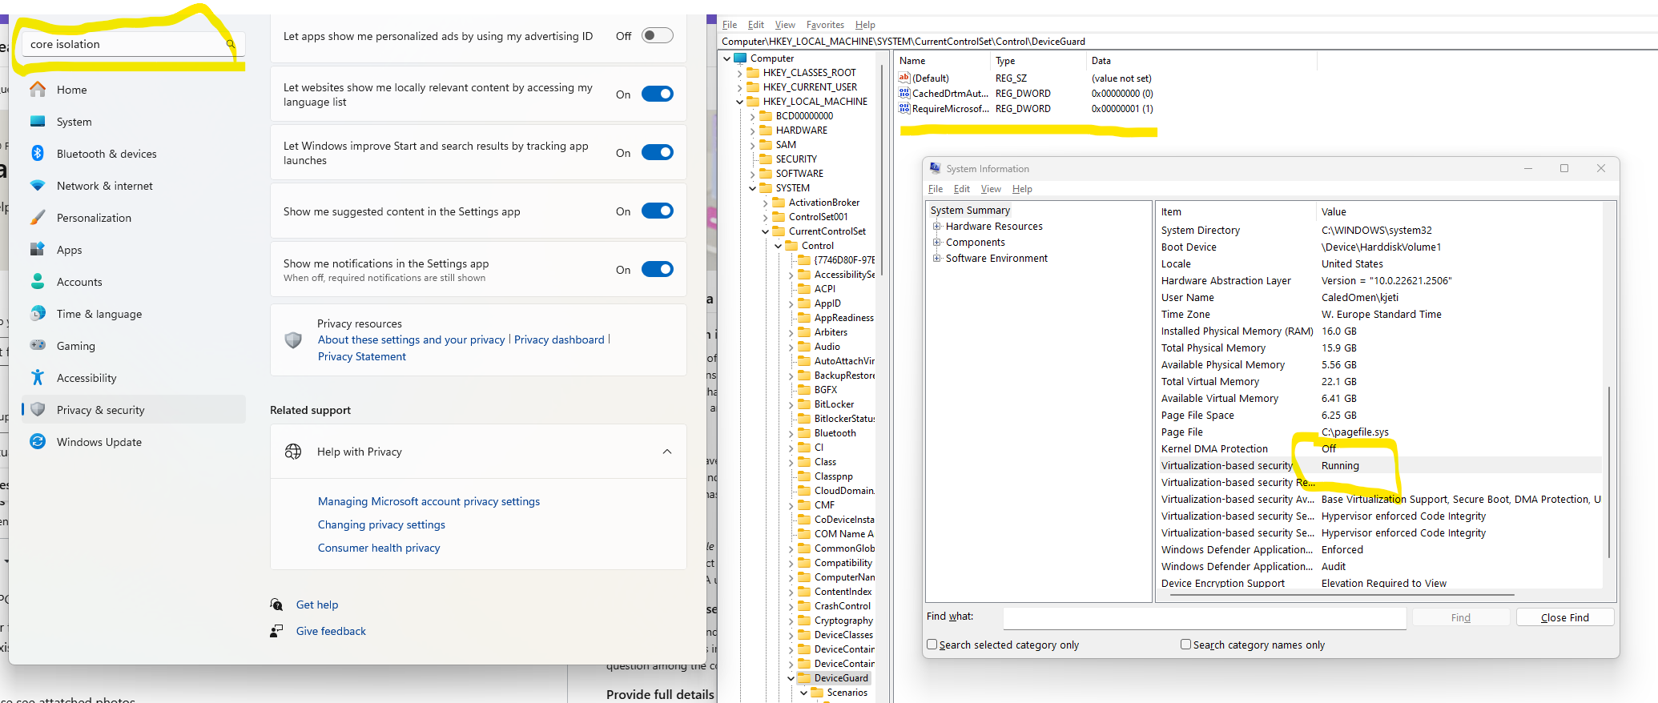
Task: Click the System Information title bar icon
Action: pos(935,168)
